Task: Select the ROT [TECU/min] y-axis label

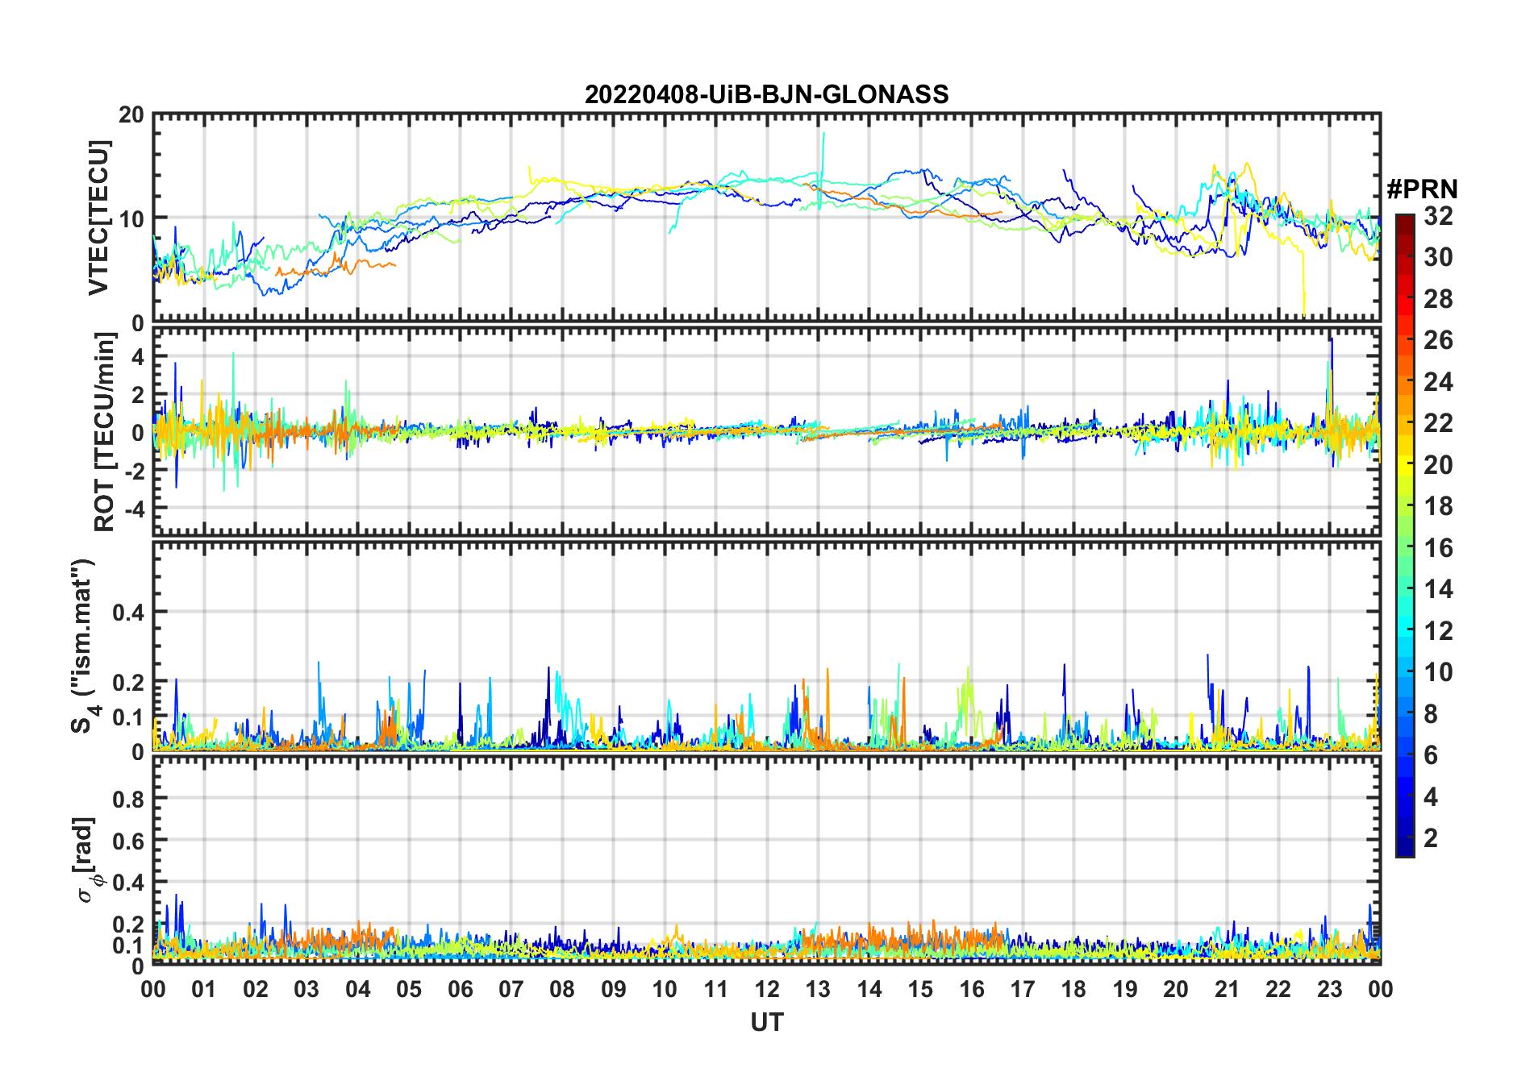Action: coord(104,432)
